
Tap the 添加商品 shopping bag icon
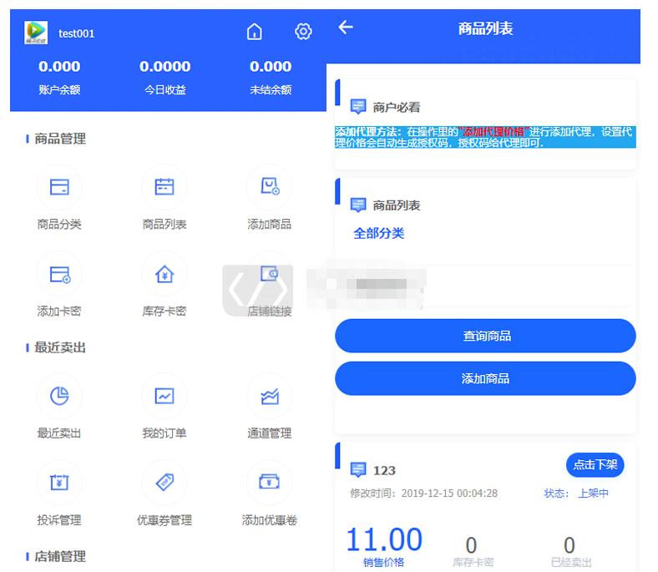click(x=269, y=187)
